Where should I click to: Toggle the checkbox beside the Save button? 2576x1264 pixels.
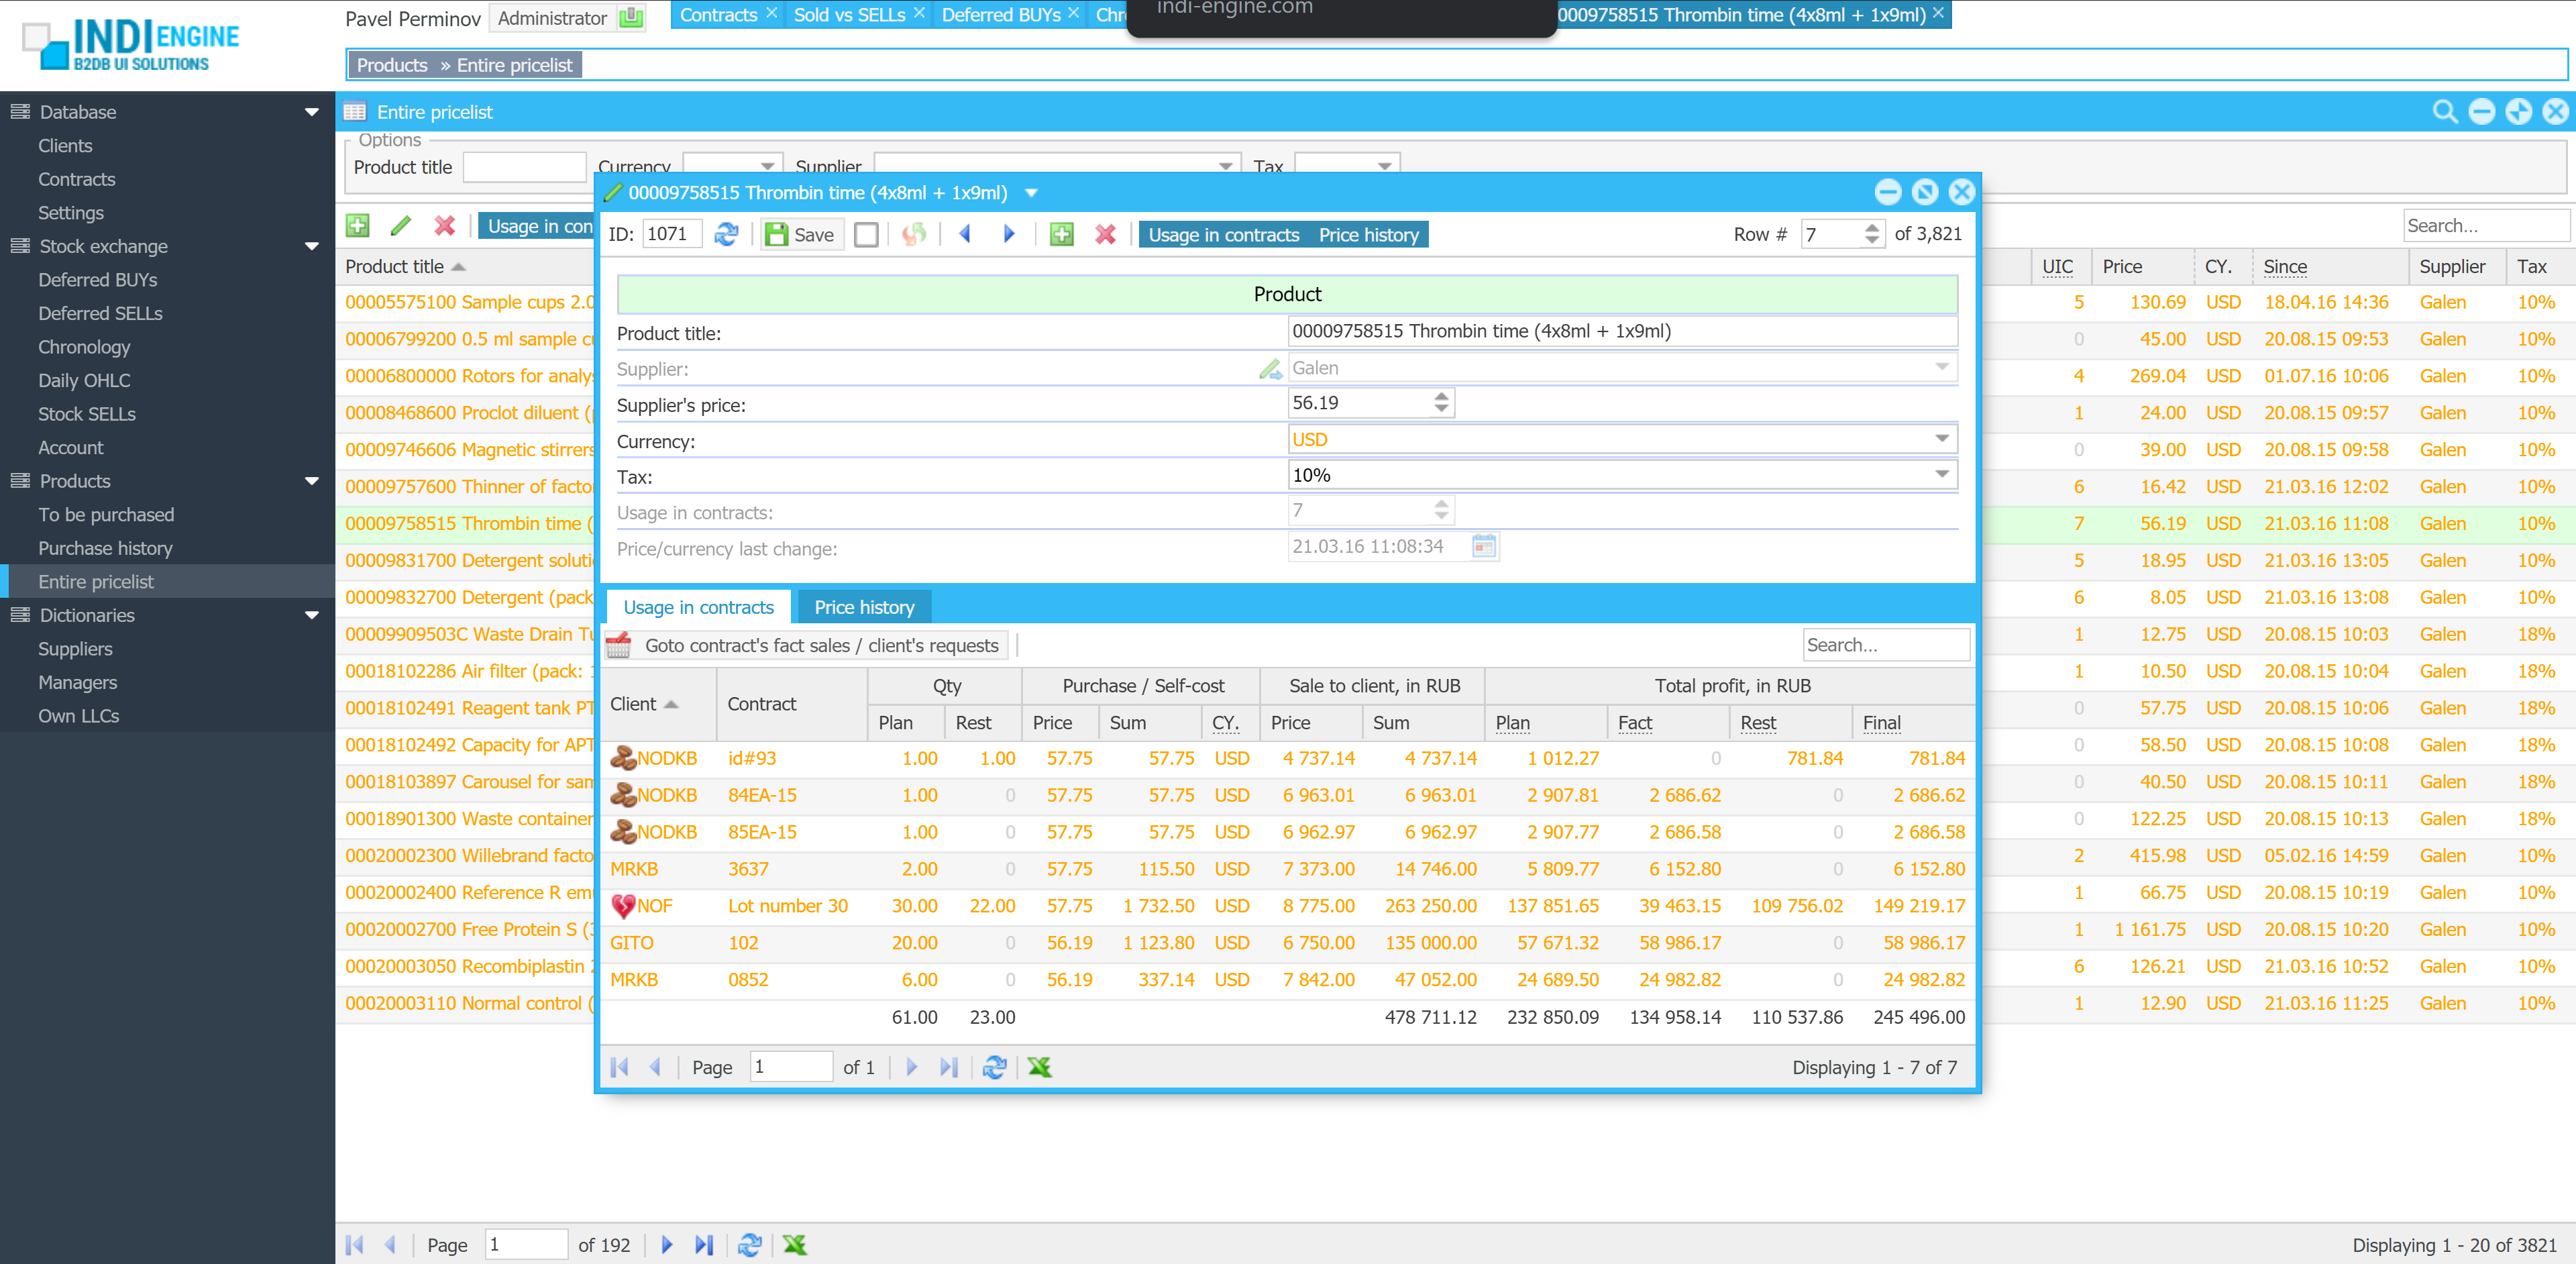866,234
